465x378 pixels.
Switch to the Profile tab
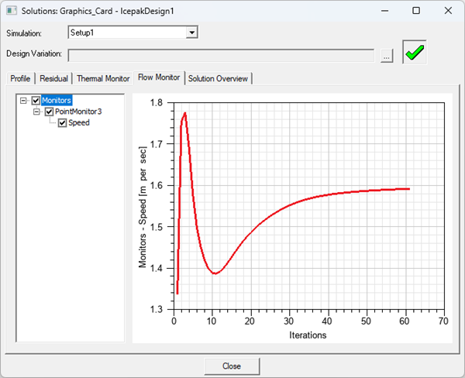pos(20,78)
